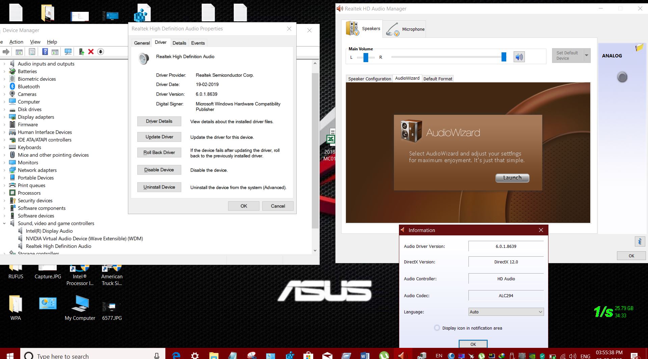Click the Disable Device button

159,170
